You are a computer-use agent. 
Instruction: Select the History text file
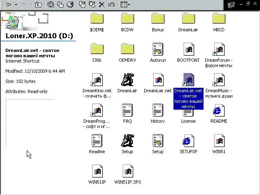[158, 114]
